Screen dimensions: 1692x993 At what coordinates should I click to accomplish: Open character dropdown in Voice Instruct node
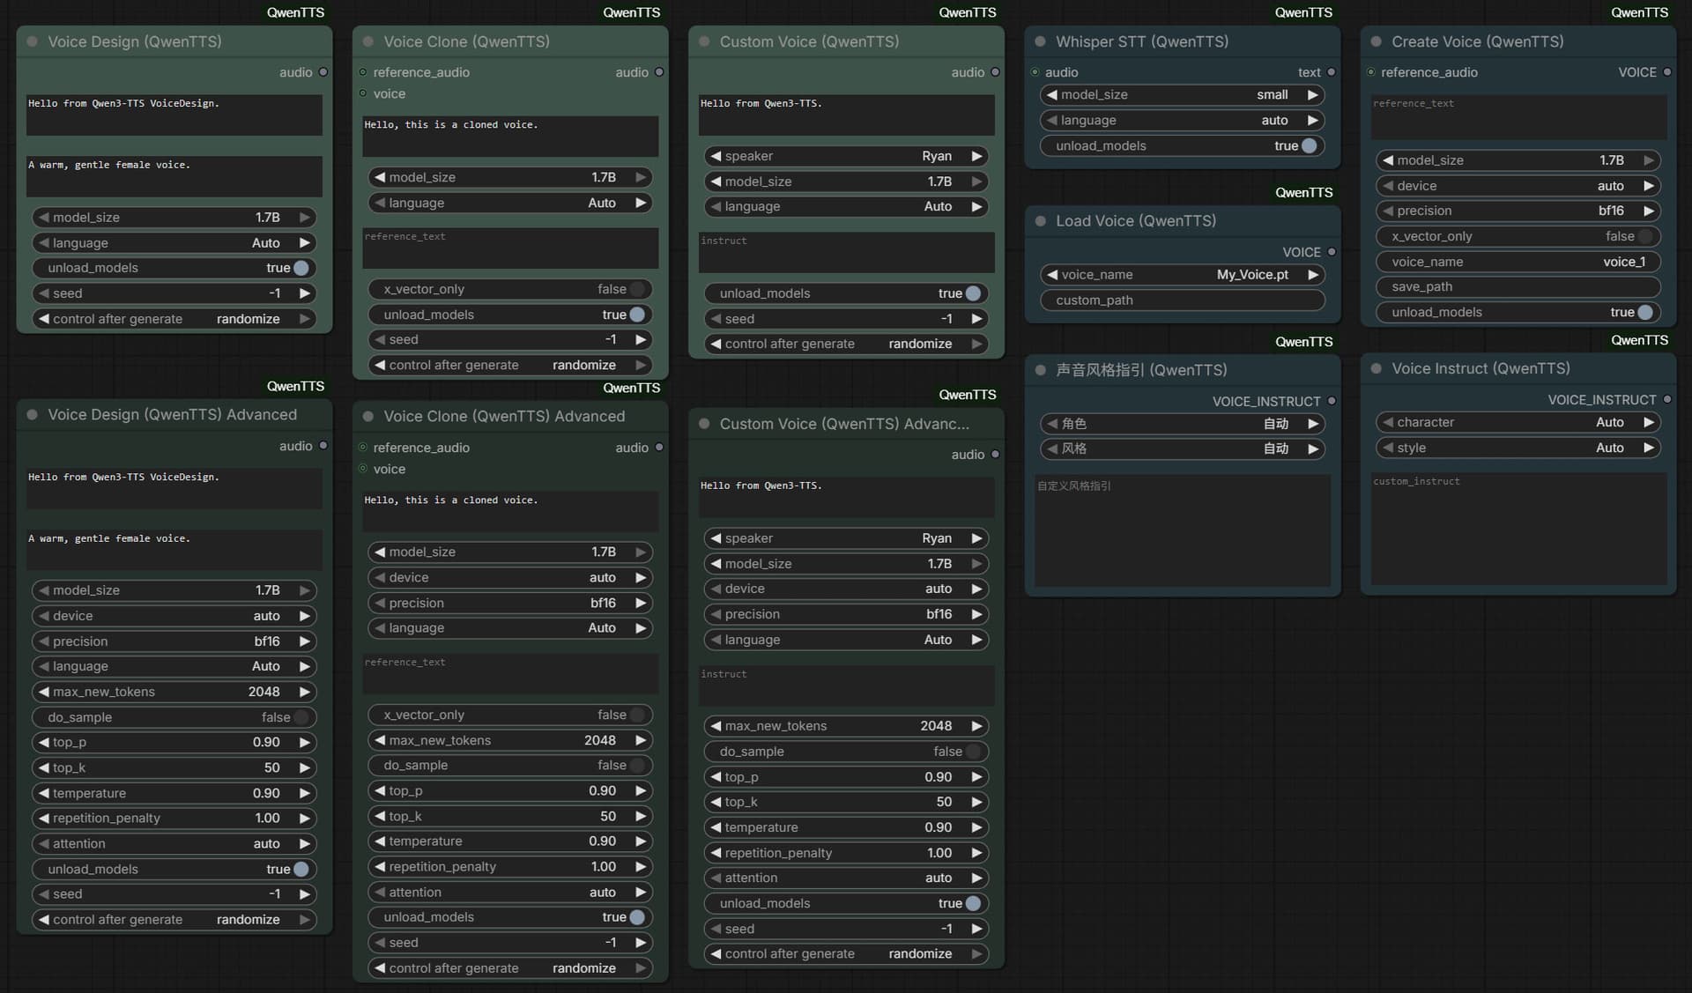(1518, 422)
